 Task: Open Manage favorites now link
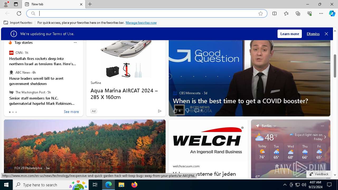point(141,23)
